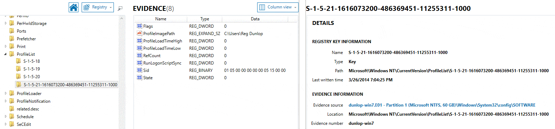The image size is (555, 129).
Task: Click the 'REG_EXPAND_SZ' type cell
Action: click(x=205, y=34)
